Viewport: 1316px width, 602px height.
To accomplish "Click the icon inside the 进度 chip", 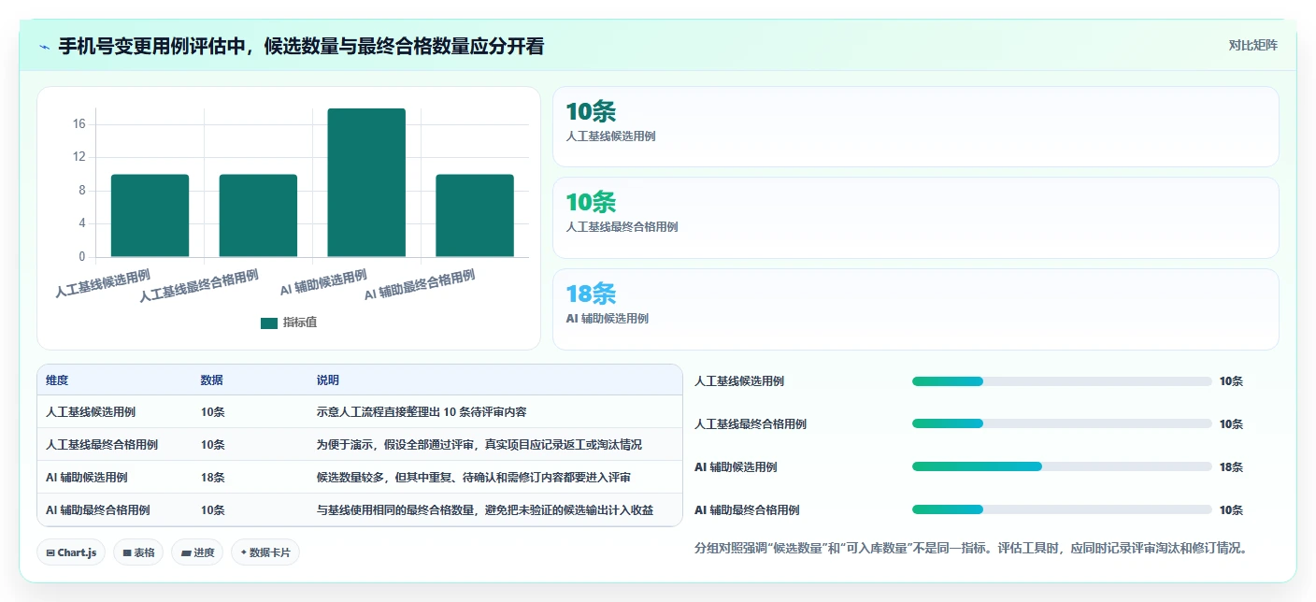I will [x=186, y=553].
